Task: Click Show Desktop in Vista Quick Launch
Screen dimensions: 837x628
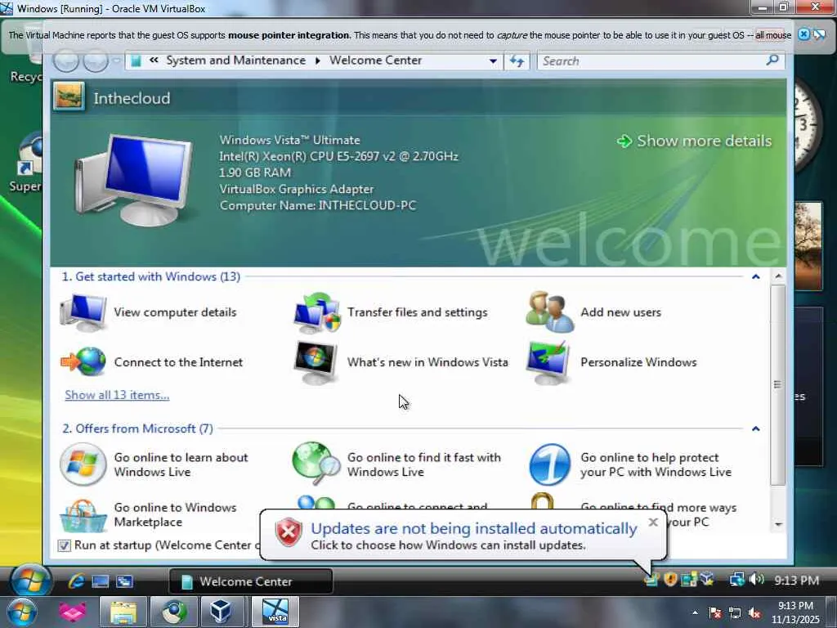Action: (x=101, y=581)
